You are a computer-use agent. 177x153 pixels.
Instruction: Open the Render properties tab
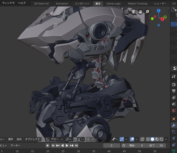[174, 85]
